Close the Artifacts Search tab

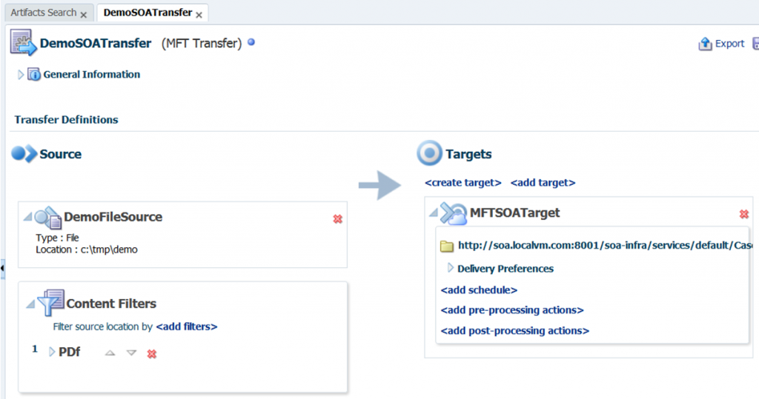point(83,14)
